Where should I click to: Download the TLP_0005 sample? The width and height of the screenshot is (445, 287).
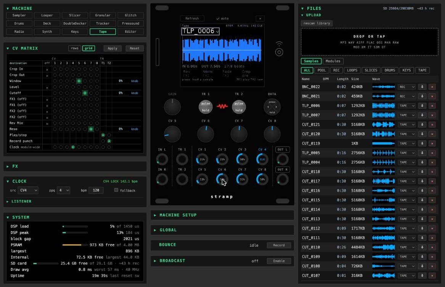422,153
